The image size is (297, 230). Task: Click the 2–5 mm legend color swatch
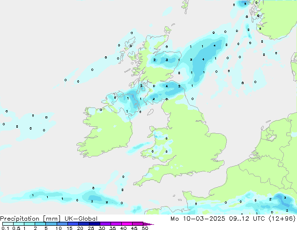[x=40, y=224]
